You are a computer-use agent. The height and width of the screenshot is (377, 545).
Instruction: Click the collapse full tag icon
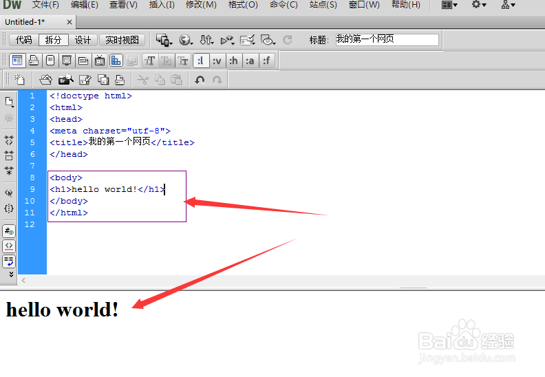coord(9,140)
